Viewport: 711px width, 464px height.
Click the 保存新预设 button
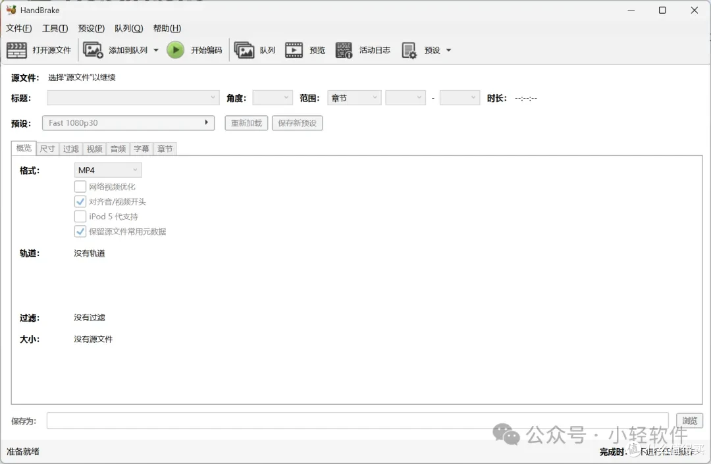point(297,123)
